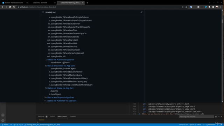Click the blue V extension icon

[206, 7]
